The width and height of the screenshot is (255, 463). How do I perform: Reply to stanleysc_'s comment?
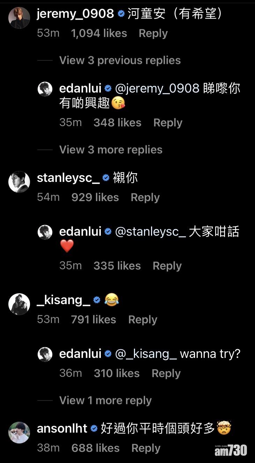[145, 198]
